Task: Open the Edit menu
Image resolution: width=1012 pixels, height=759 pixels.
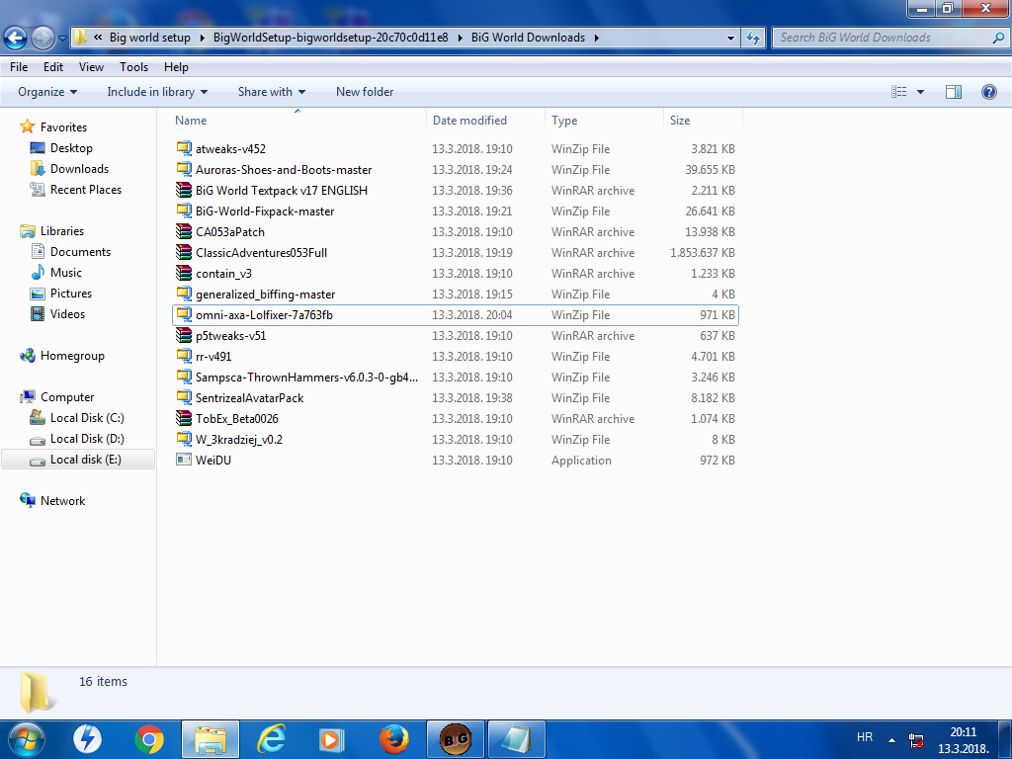Action: point(53,67)
